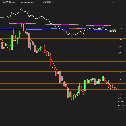The width and height of the screenshot is (126, 126).
Task: Click the munafasutra.in site label
Action: [x=27, y=2]
